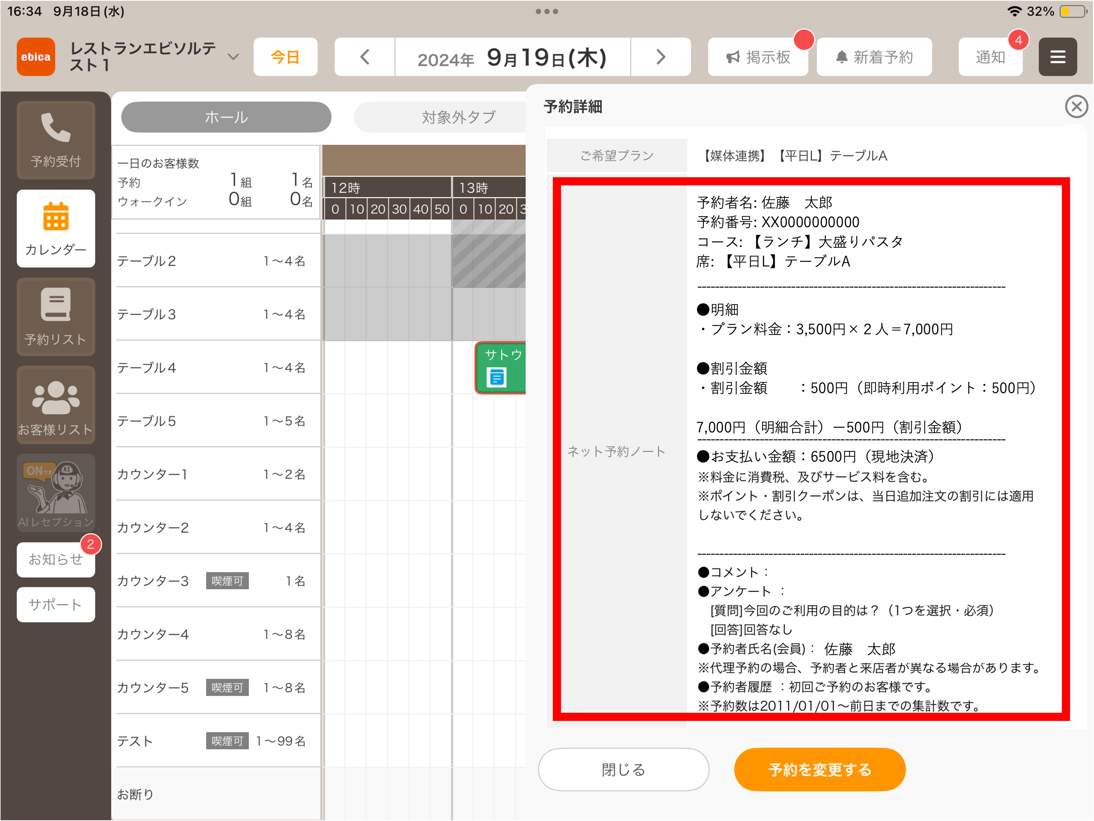Screen dimensions: 1094x821
Task: Select the カウンター1 row
Action: coord(218,474)
